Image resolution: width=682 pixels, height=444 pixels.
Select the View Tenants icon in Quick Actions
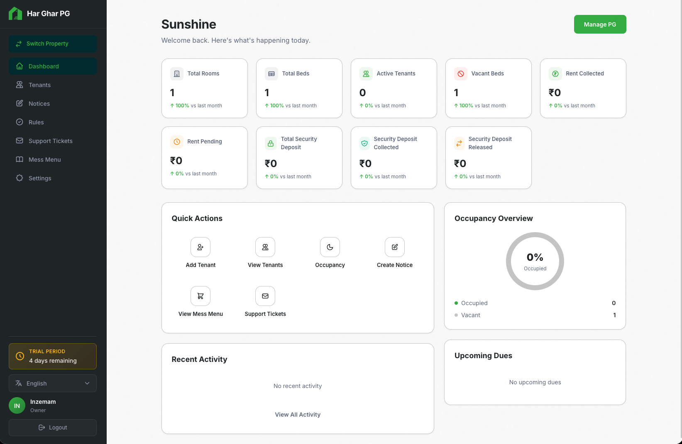pos(265,247)
